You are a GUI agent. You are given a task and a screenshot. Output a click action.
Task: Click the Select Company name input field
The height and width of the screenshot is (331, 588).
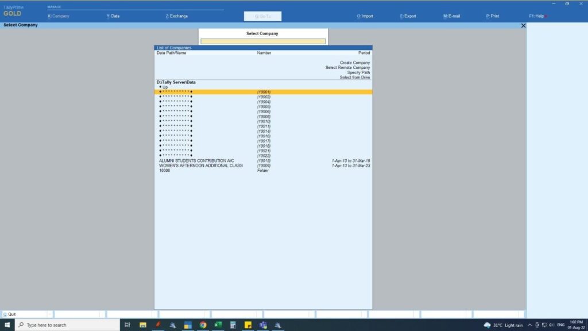[262, 41]
